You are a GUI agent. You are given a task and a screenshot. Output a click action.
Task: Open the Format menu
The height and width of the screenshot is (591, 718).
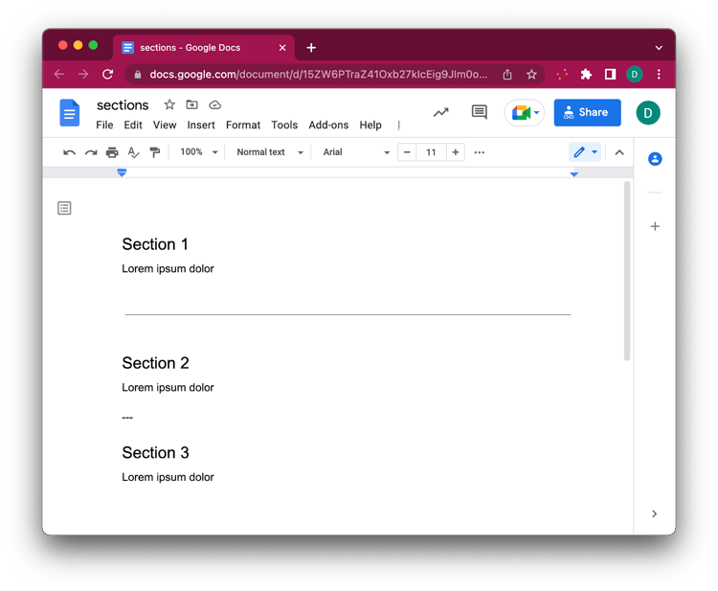(x=243, y=125)
